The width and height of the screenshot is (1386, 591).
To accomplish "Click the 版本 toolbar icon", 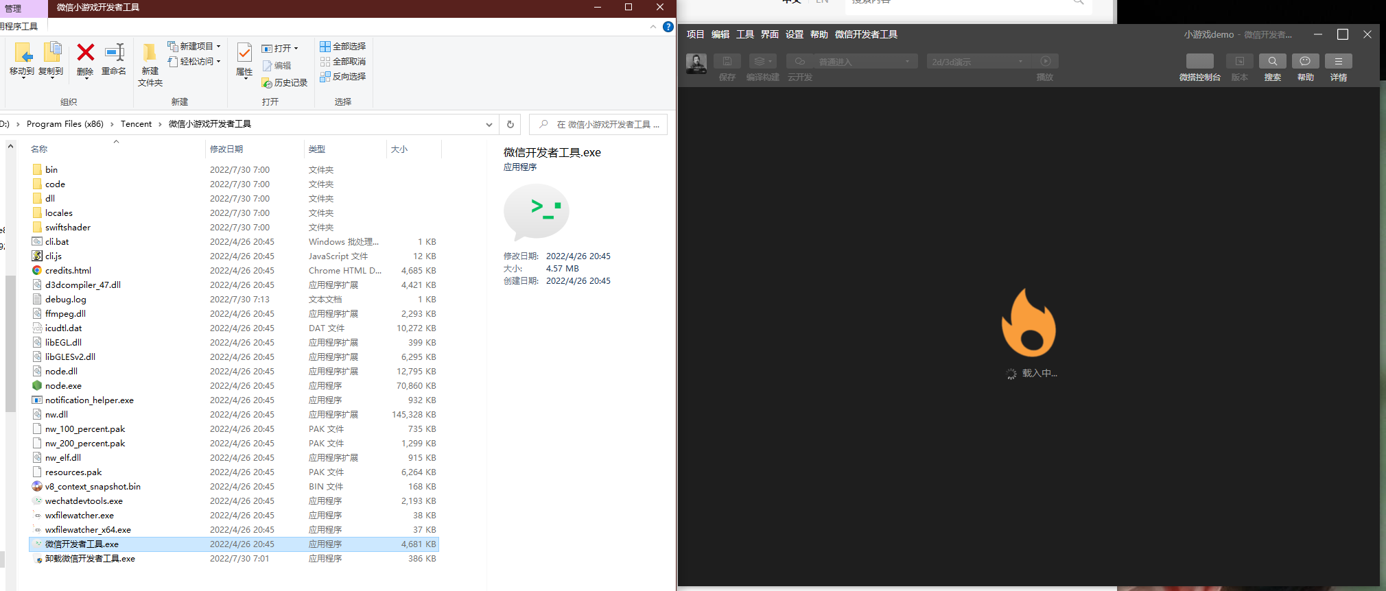I will point(1240,61).
